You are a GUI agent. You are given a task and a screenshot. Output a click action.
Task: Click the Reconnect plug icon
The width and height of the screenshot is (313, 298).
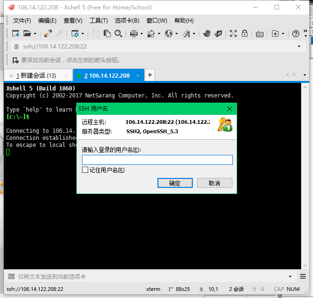48,33
